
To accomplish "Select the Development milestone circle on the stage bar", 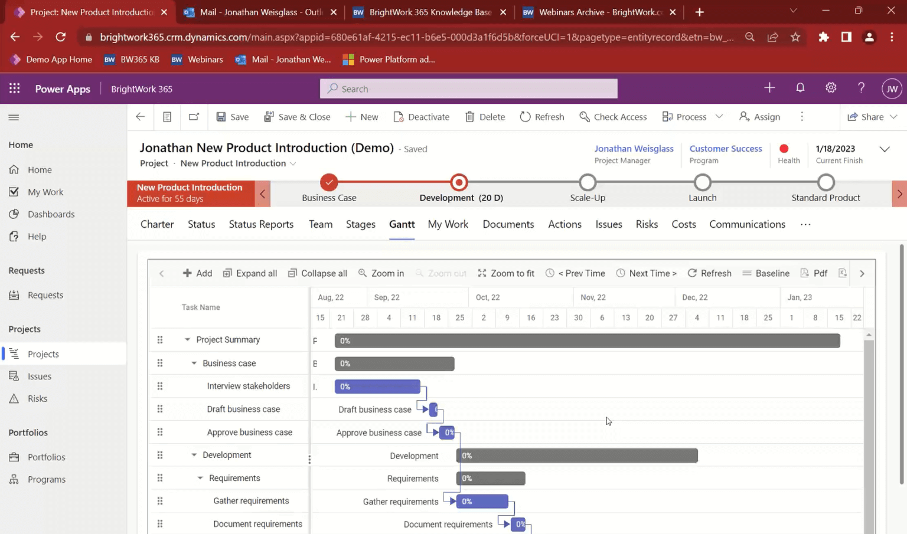I will tap(459, 182).
